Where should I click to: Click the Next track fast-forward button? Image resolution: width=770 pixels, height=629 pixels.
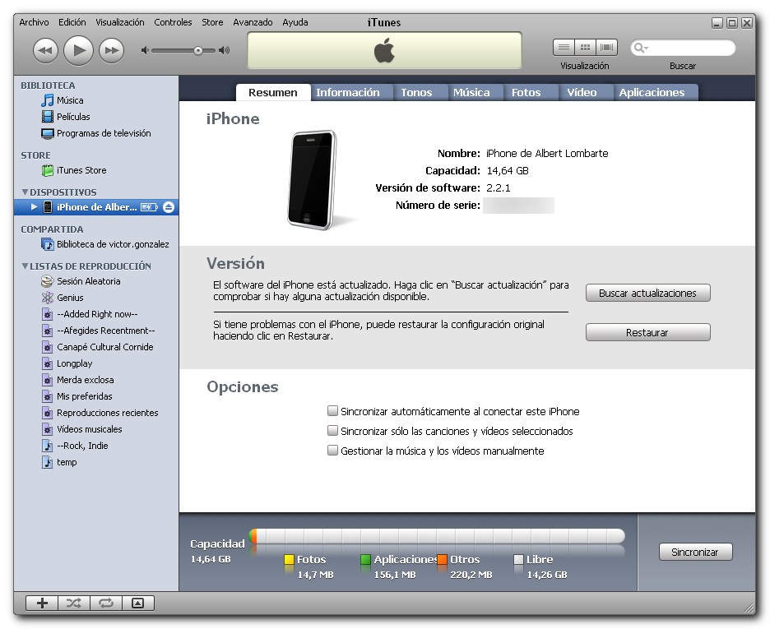click(112, 50)
